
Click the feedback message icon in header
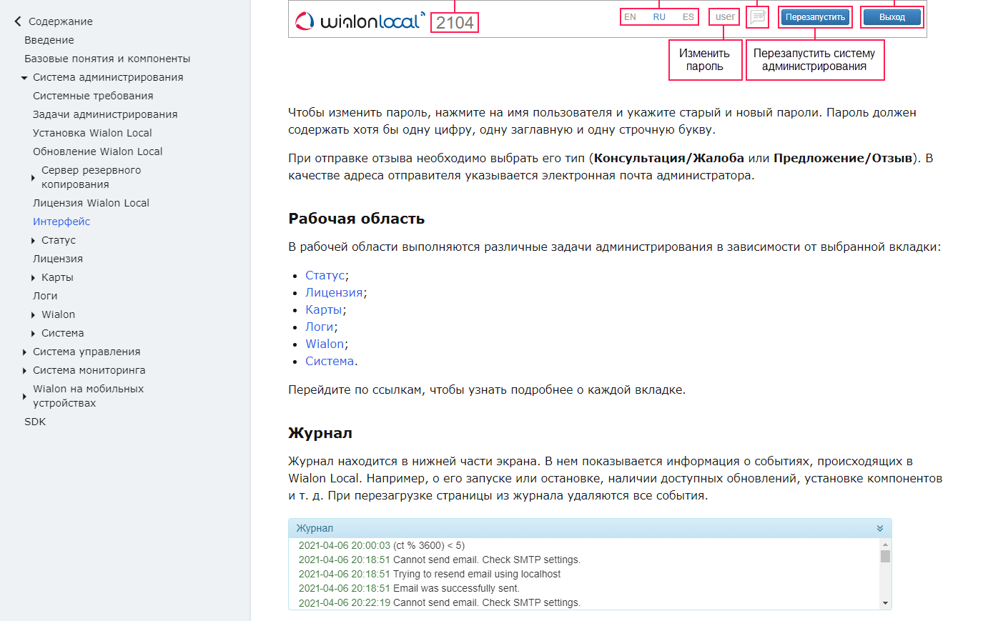758,16
